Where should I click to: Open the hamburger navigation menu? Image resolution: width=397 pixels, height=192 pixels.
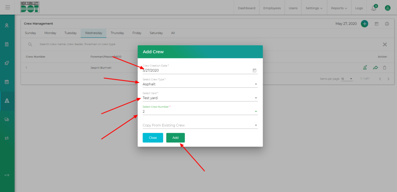[x=7, y=7]
